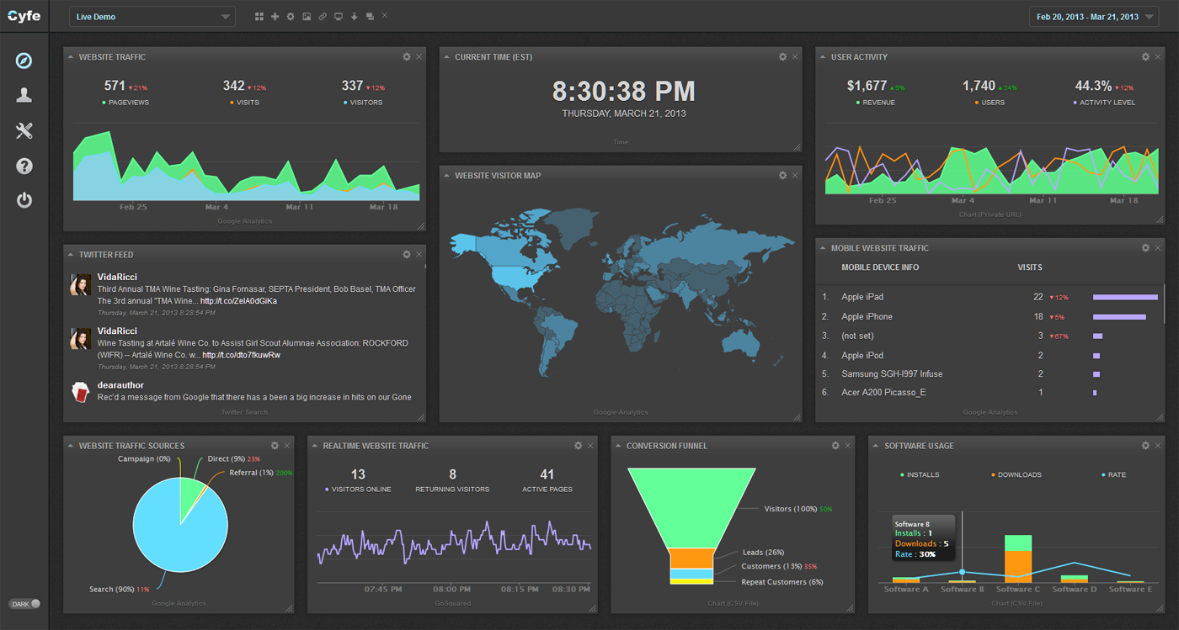Viewport: 1179px width, 630px height.
Task: Collapse the Website Traffic widget triangle
Action: (x=71, y=57)
